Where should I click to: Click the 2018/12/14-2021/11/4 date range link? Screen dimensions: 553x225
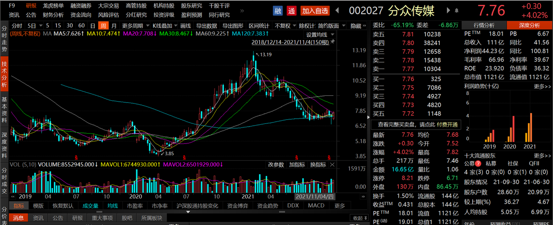(x=290, y=42)
